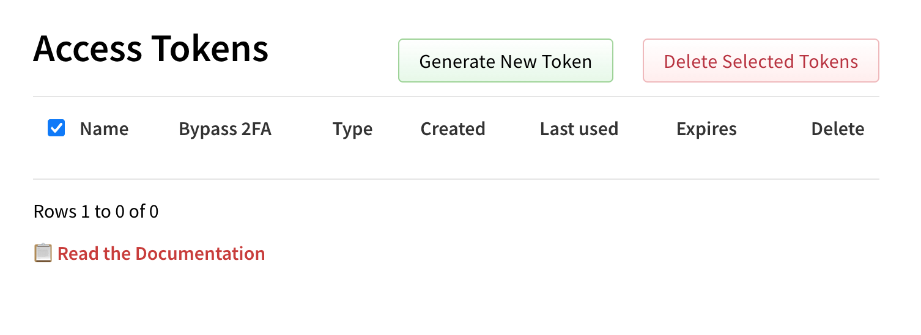Click the Access Tokens page heading
This screenshot has height=335, width=921.
coord(151,48)
